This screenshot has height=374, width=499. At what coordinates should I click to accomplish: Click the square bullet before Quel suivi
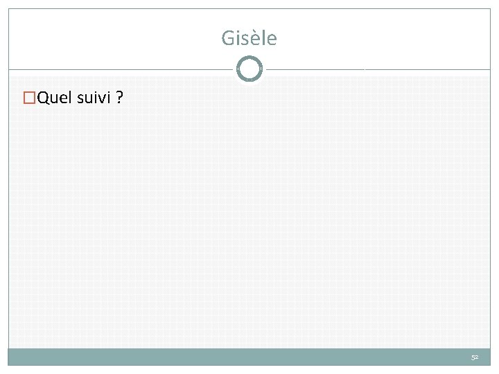29,98
